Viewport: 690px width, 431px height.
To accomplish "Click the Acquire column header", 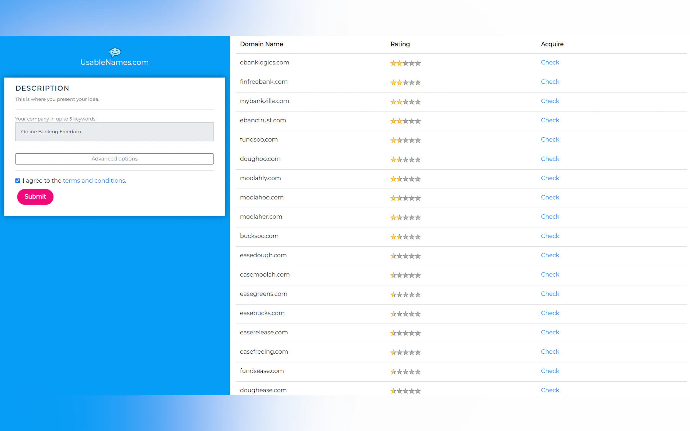I will tap(552, 44).
